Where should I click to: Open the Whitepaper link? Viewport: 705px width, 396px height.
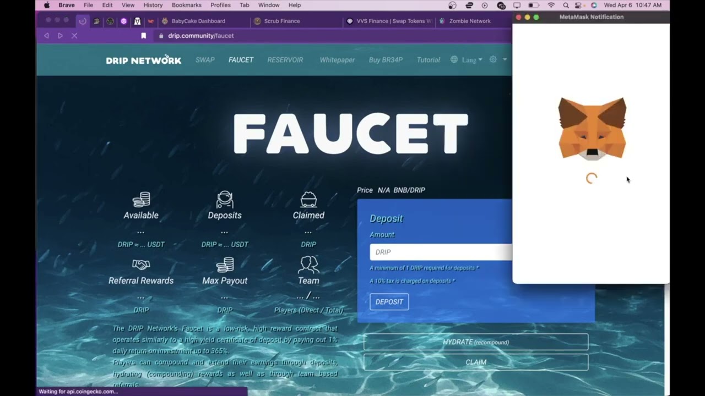tap(337, 60)
